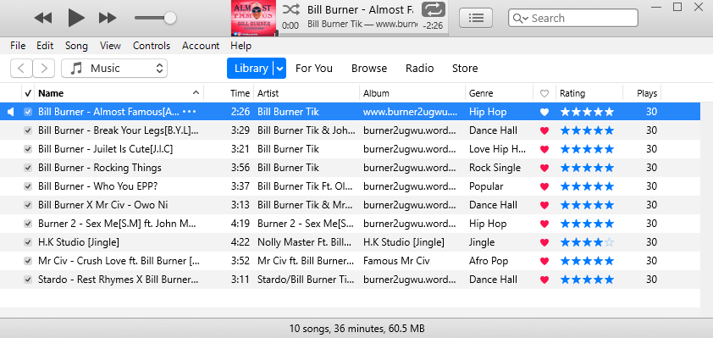The height and width of the screenshot is (338, 713).
Task: Click the star rating of Rocking Things
Action: tap(587, 168)
